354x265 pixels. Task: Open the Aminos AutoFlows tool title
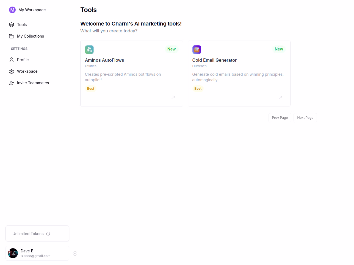point(104,60)
